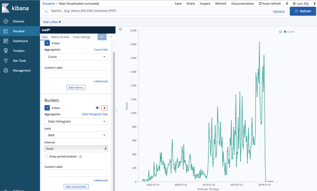The image size is (317, 191).
Task: Click the Dashboard icon in sidebar
Action: point(6,41)
